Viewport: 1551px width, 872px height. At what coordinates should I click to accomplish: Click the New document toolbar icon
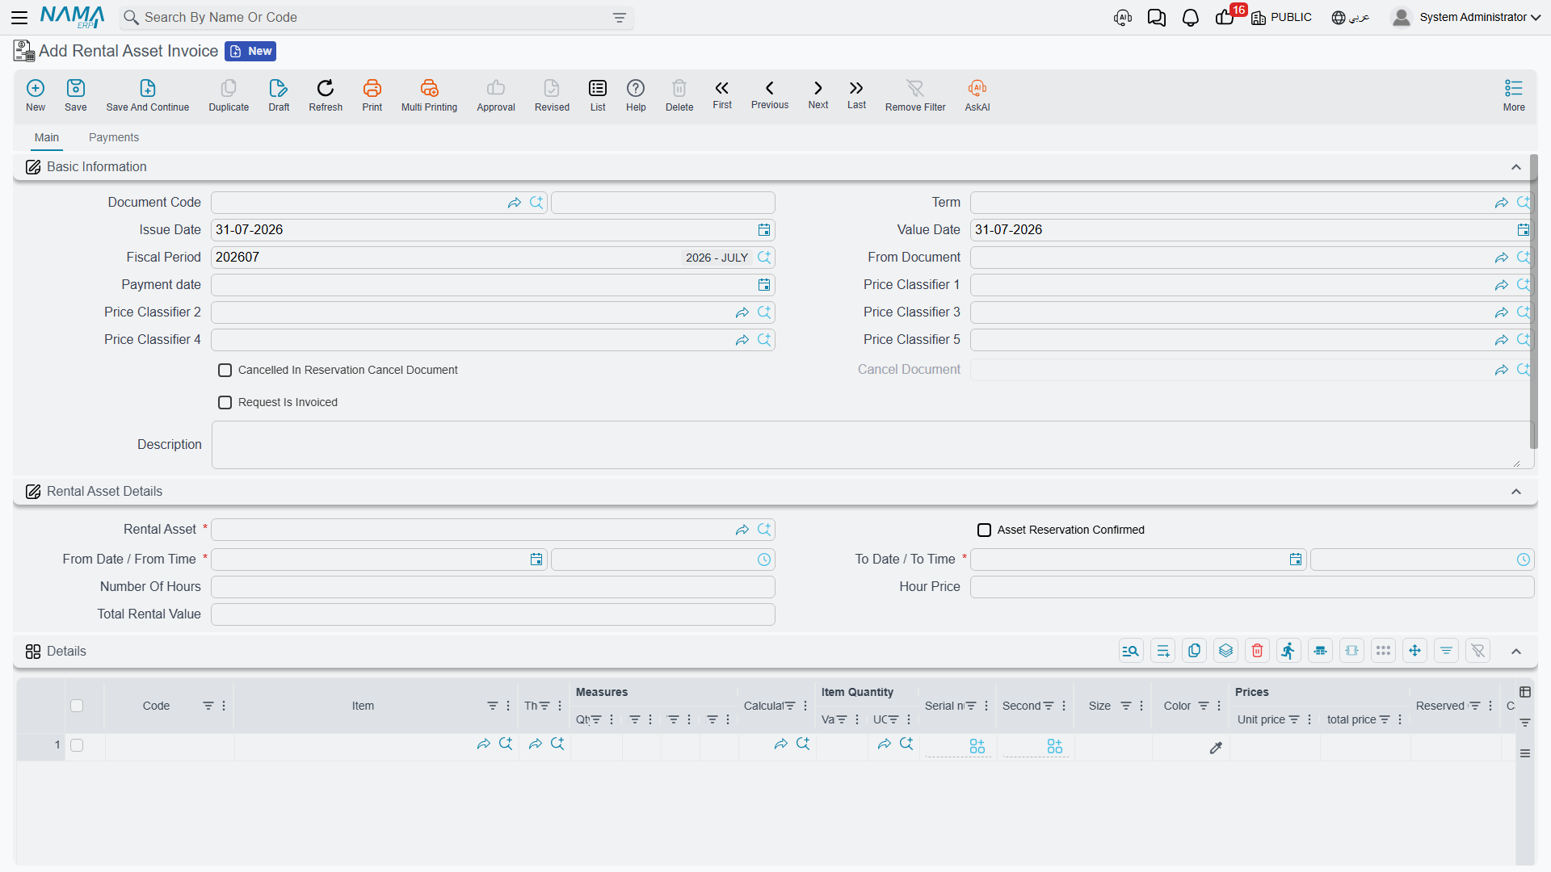click(36, 94)
